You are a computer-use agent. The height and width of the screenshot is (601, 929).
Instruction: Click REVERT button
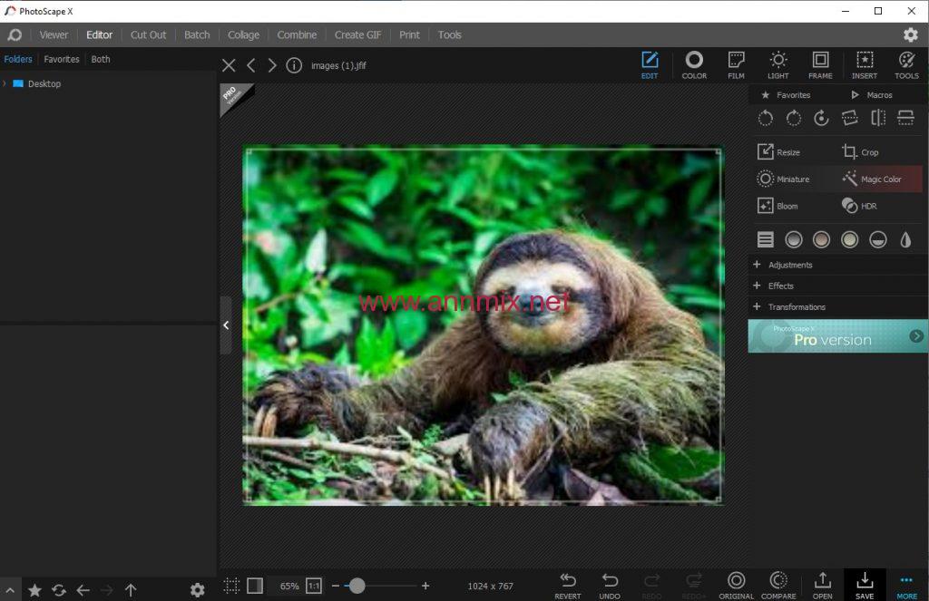pyautogui.click(x=568, y=586)
